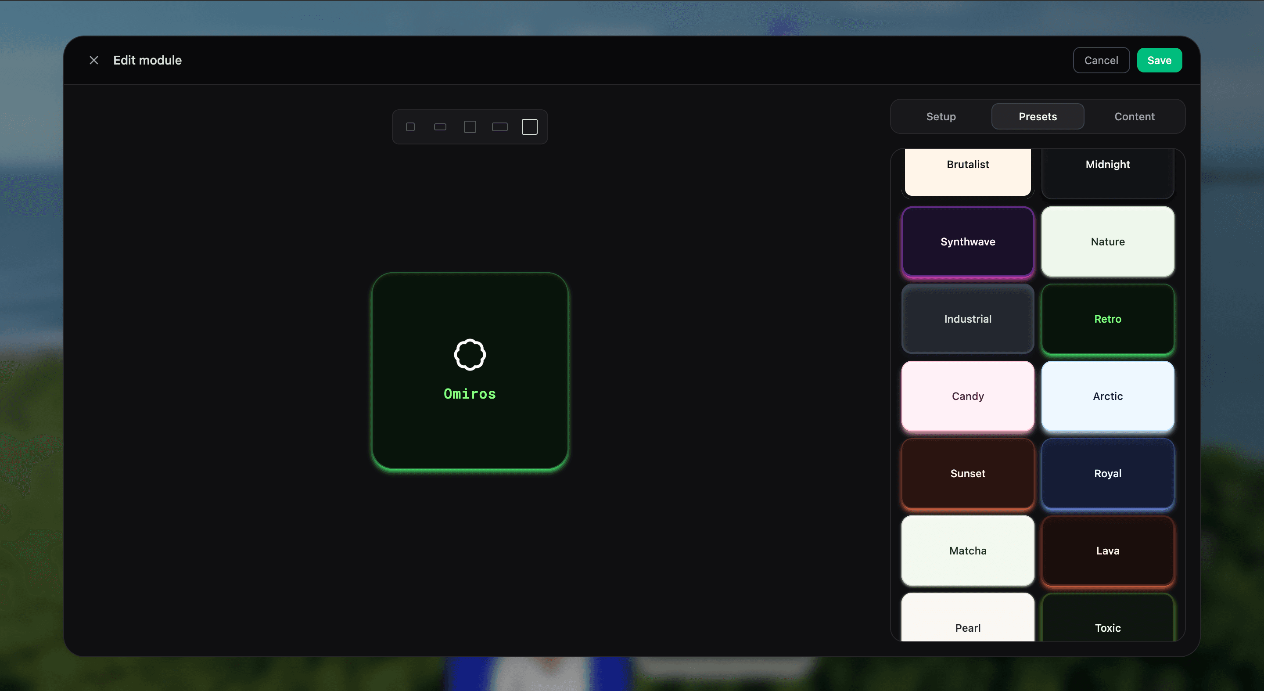
Task: Apply the Retro preset
Action: pos(1107,319)
